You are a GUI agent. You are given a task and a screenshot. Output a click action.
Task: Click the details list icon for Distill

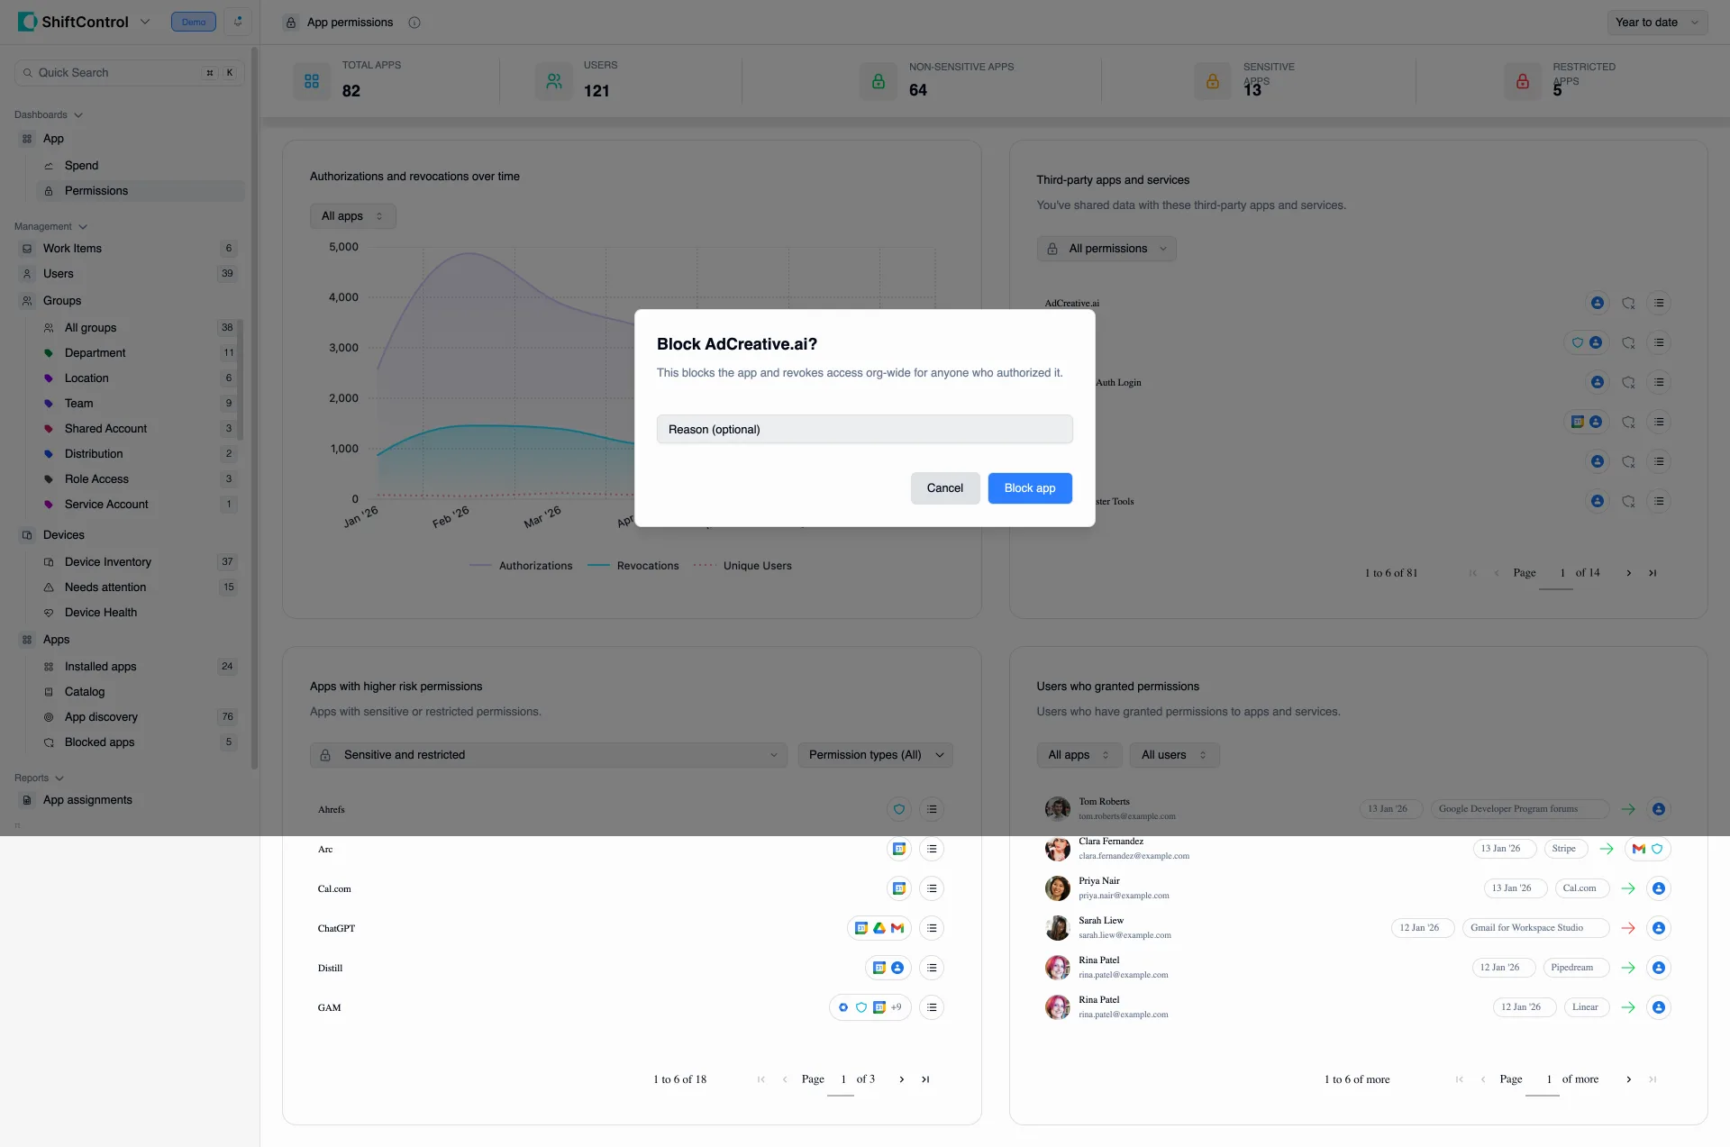pos(932,969)
